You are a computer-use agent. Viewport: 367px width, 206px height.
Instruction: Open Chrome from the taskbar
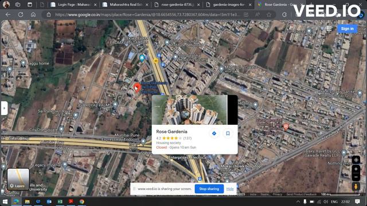(x=81, y=201)
